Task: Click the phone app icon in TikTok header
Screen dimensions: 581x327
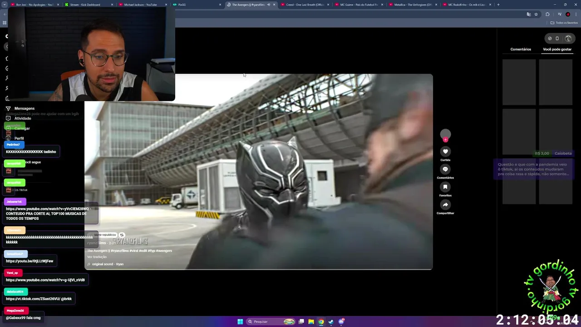Action: coord(557,39)
